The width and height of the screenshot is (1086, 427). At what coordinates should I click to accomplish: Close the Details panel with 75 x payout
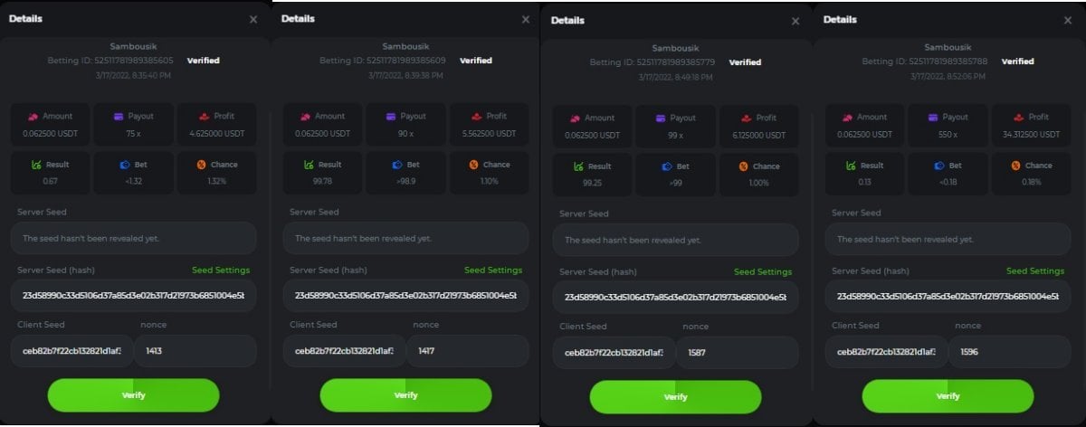click(x=253, y=19)
